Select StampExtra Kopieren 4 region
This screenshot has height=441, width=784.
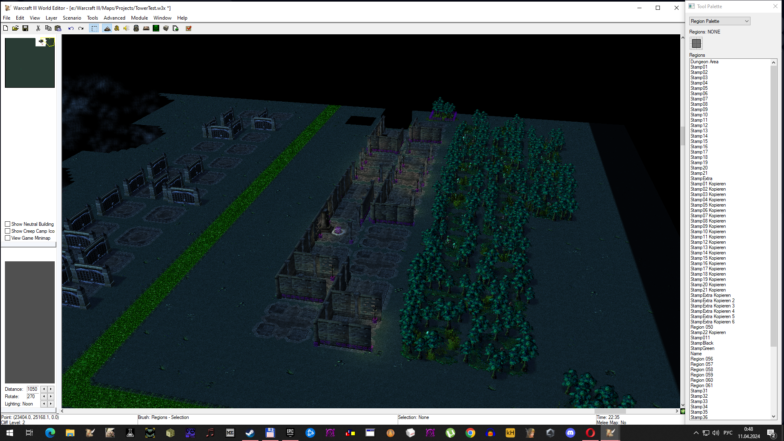[x=712, y=311]
